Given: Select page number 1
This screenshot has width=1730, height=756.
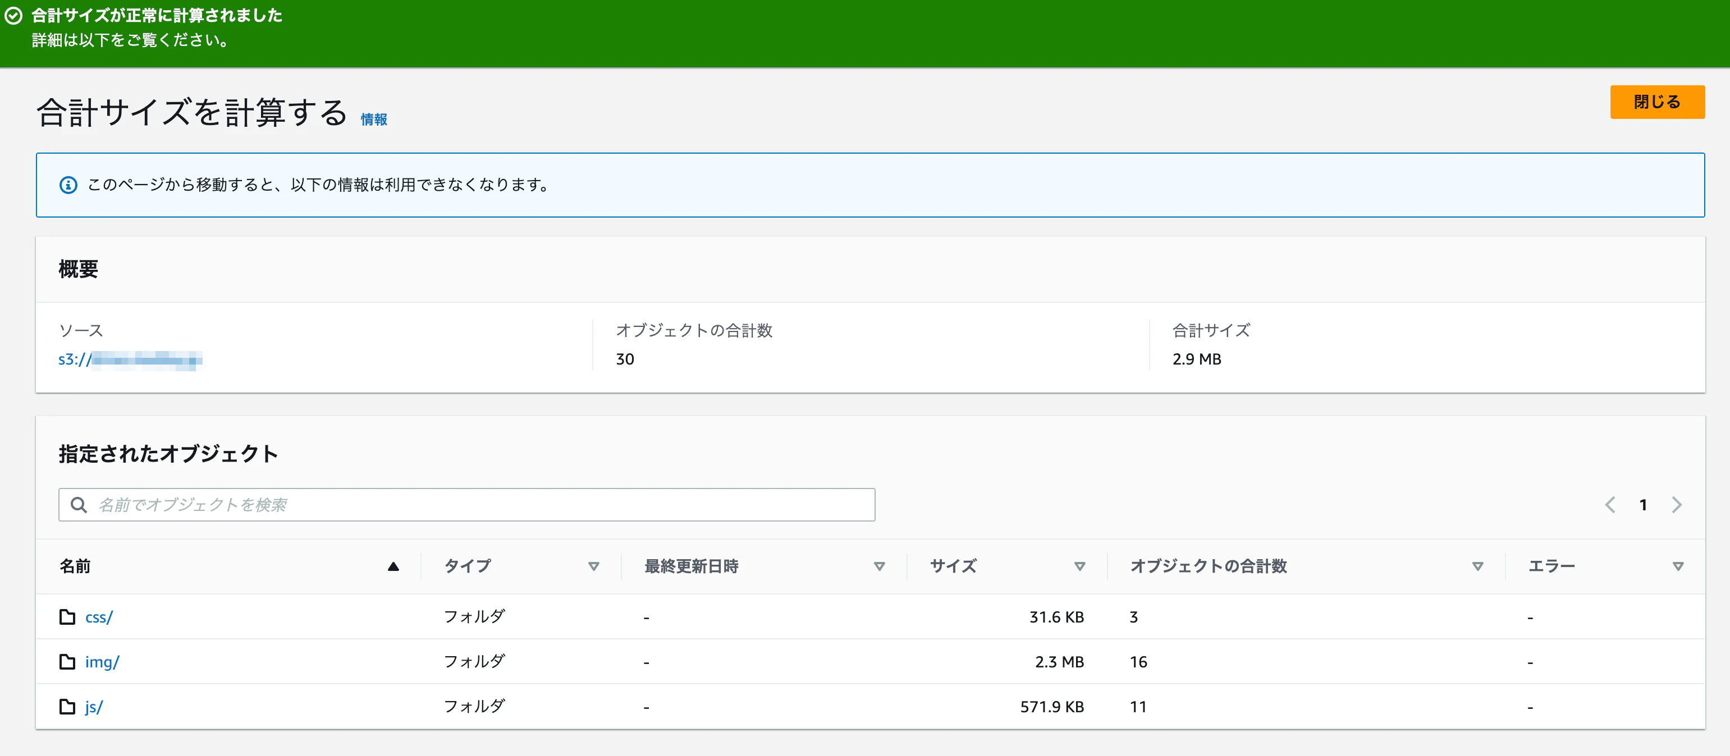Looking at the screenshot, I should [x=1642, y=504].
